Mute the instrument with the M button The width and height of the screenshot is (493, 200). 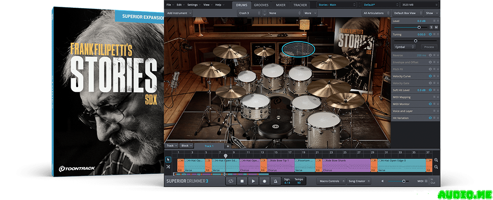[436, 27]
